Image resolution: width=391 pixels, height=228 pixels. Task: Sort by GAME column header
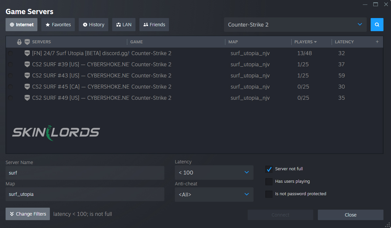coord(136,42)
